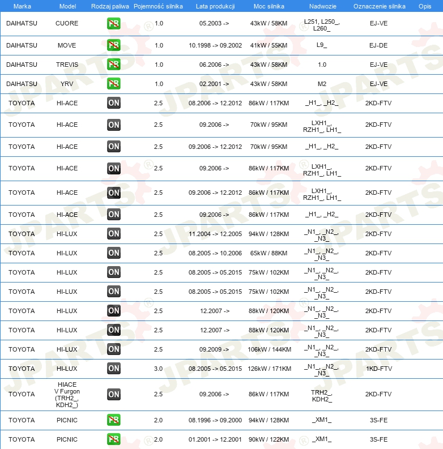
Task: Click the 06.2006 -> production date
Action: 214,65
